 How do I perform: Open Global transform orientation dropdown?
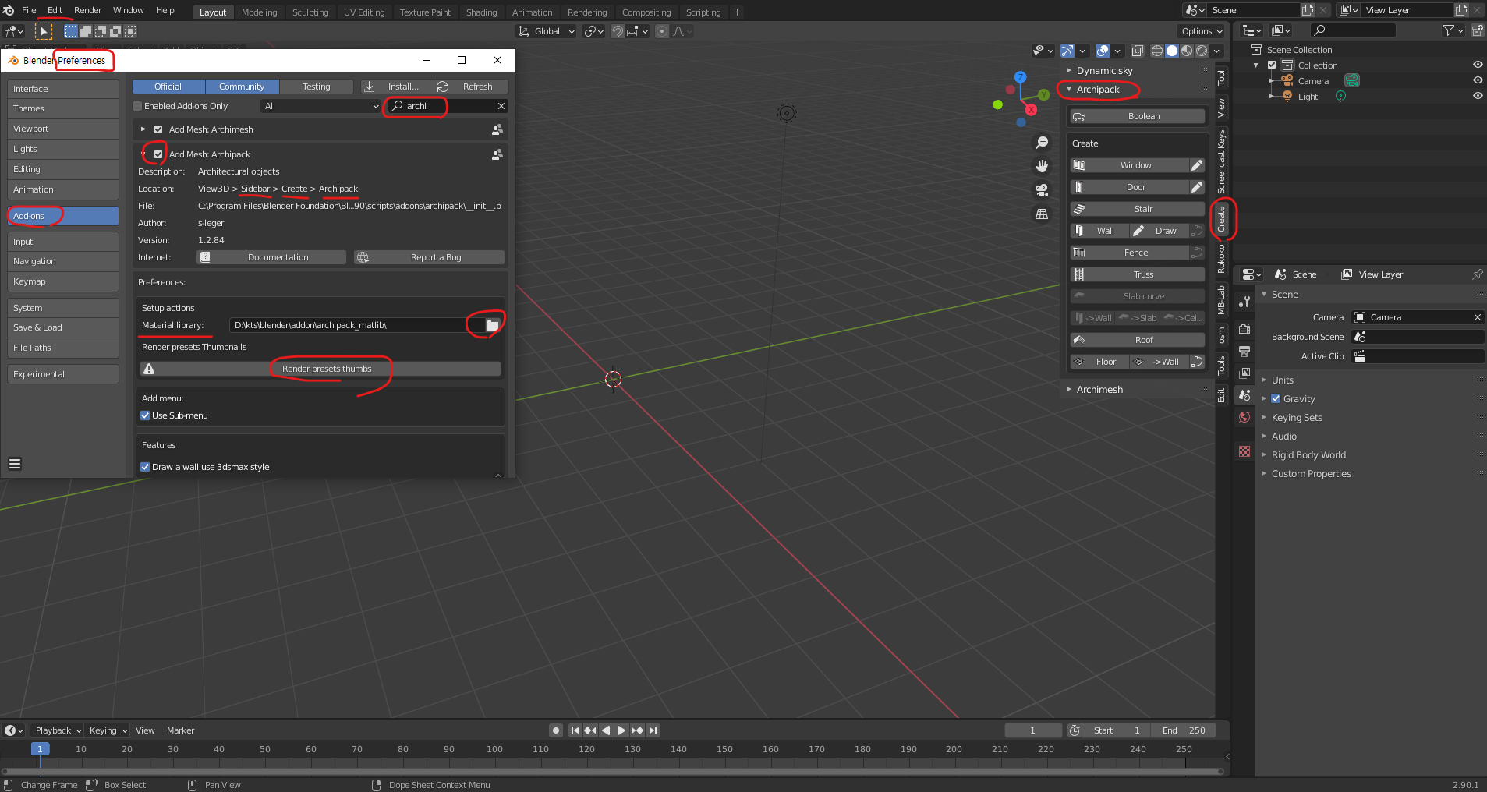547,31
